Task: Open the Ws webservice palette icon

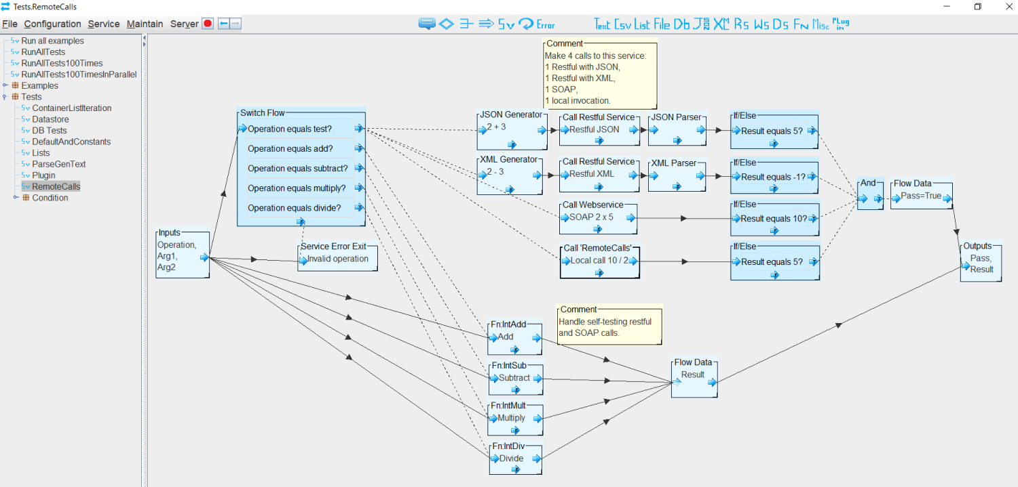Action: [761, 24]
